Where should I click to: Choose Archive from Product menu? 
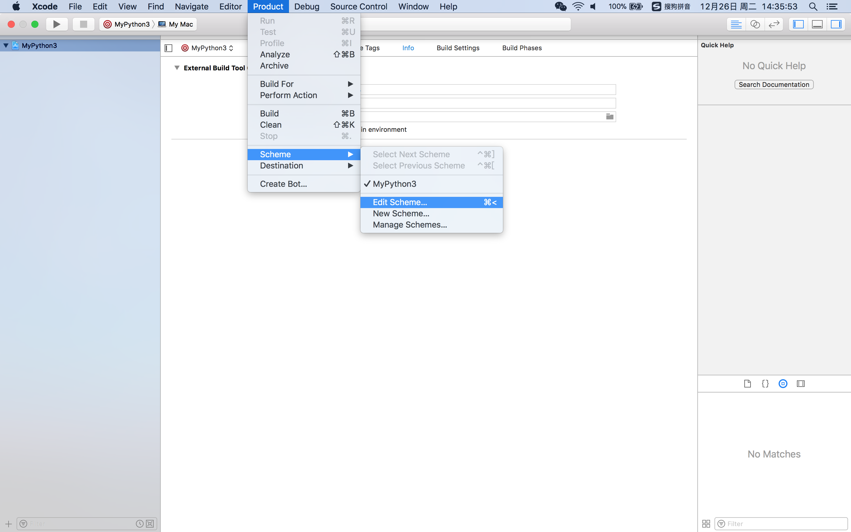click(304, 65)
